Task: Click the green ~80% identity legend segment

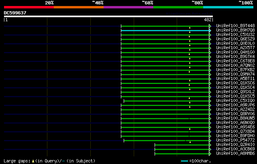Action: pyautogui.click(x=178, y=7)
